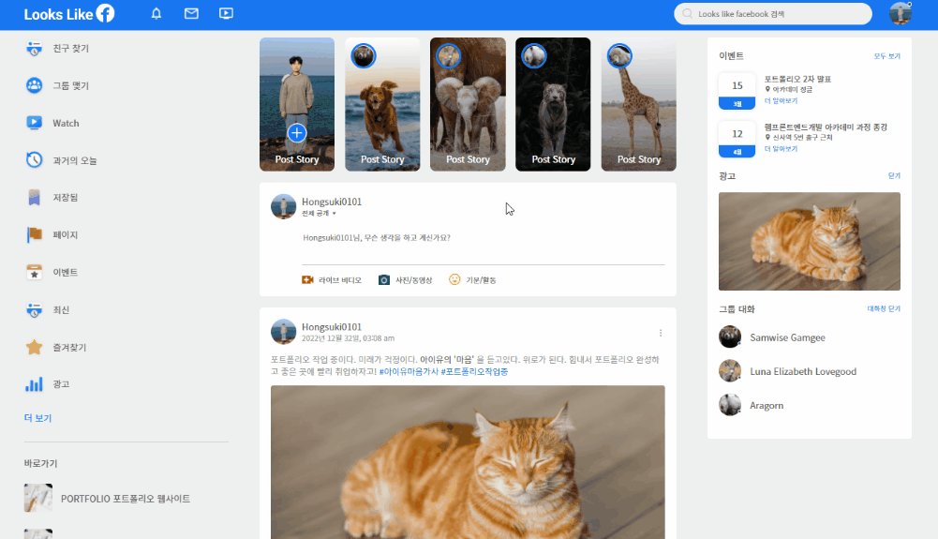The image size is (938, 539).
Task: Open chat with Aragorn
Action: coord(751,405)
